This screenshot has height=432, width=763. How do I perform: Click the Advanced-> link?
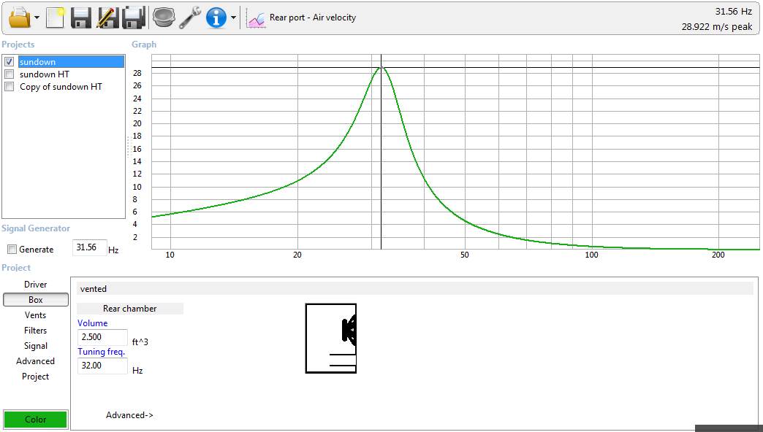pos(129,415)
